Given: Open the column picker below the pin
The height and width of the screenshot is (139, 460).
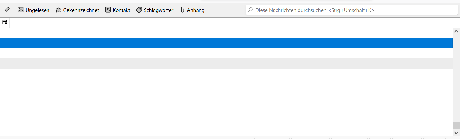Looking at the screenshot, I should tap(5, 22).
